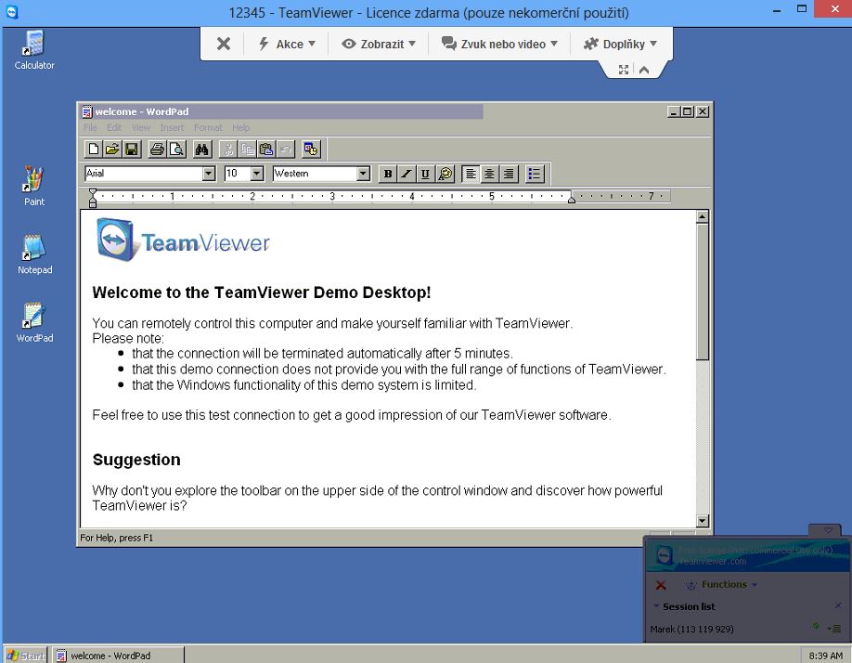Align text left

471,174
